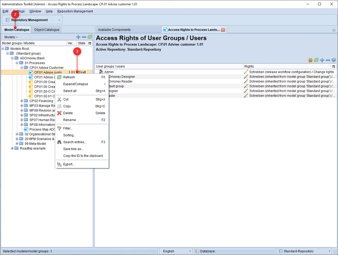Expand the Roadtrip example node
The image size is (338, 255).
(x=12, y=148)
